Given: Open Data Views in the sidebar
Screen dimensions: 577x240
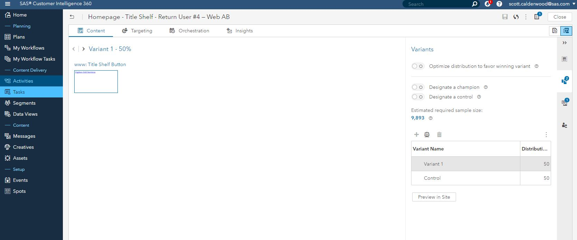Looking at the screenshot, I should coord(31,114).
